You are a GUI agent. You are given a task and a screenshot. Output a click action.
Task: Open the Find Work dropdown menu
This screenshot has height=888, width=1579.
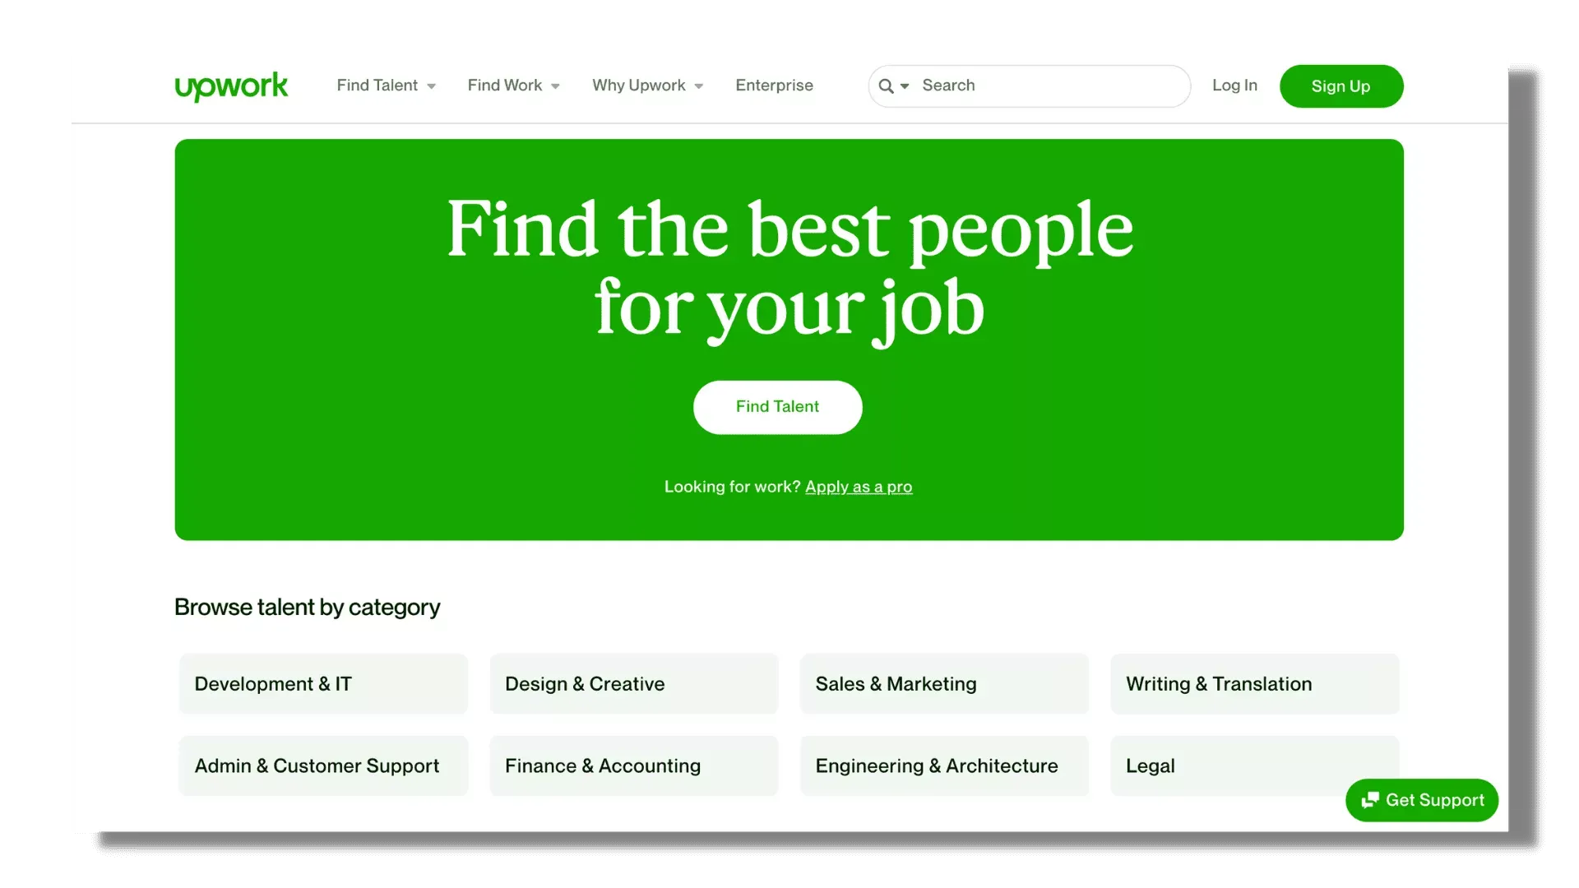[x=514, y=85]
